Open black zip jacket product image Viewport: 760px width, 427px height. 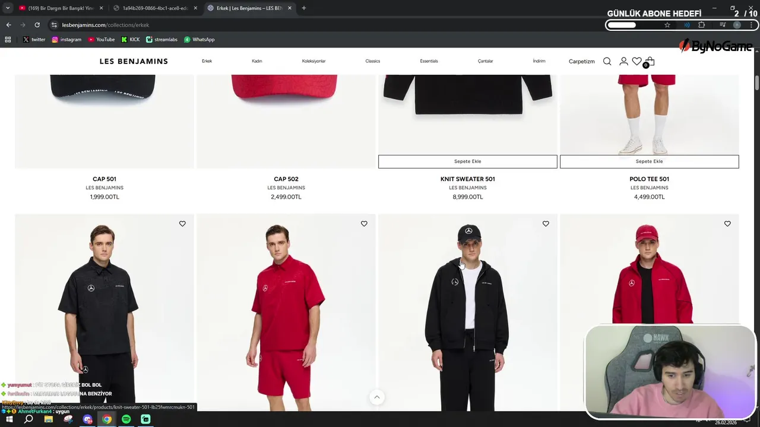[x=468, y=312]
